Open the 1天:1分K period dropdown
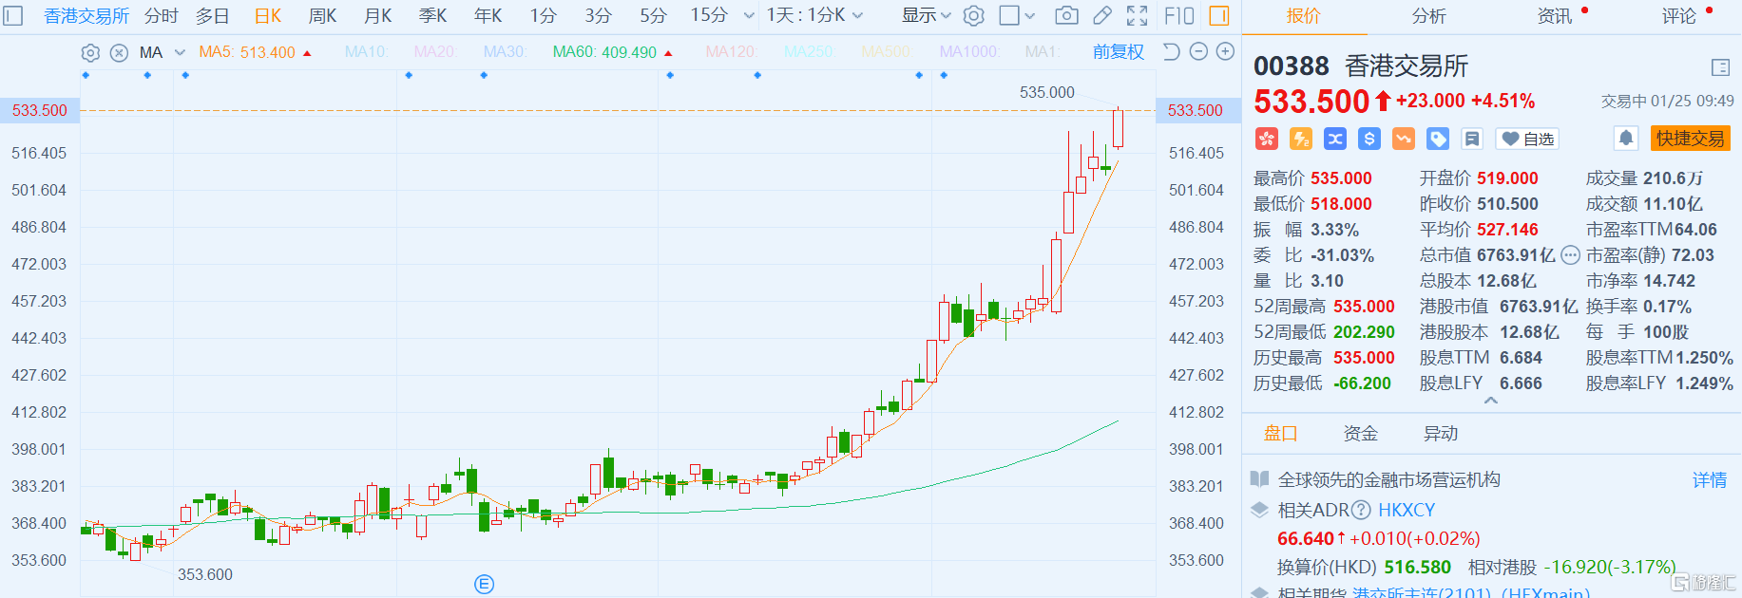1742x598 pixels. click(814, 16)
